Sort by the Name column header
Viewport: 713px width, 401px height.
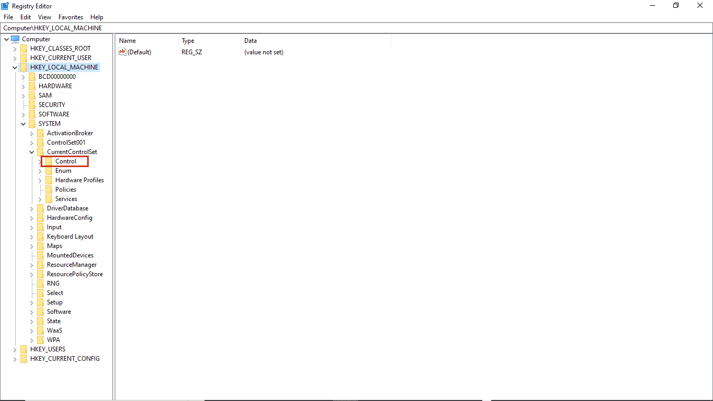(147, 41)
